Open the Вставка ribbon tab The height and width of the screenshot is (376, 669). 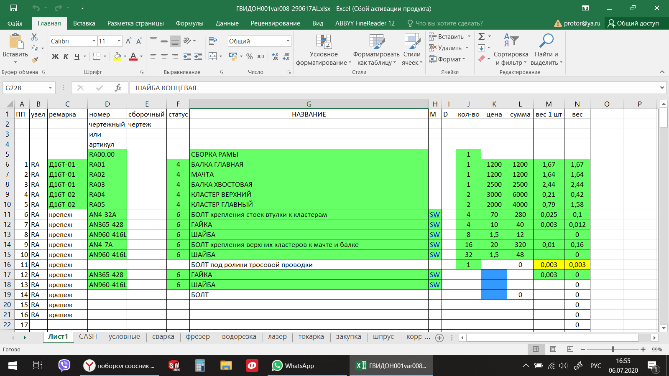point(84,23)
